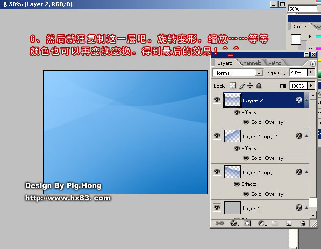This screenshot has width=321, height=249.
Task: Hide Layer 2 copy 2 with eye icon
Action: point(217,136)
